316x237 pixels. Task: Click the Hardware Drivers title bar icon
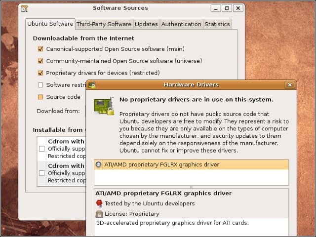(x=92, y=85)
